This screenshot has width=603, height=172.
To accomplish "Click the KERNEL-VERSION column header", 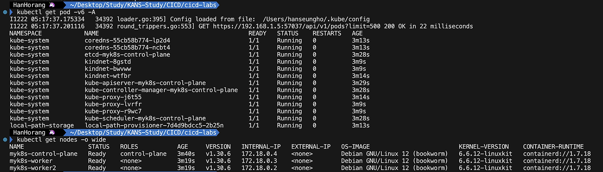I will click(484, 147).
